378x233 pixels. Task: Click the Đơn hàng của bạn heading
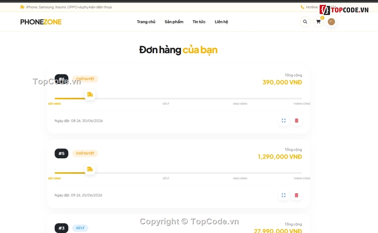click(178, 50)
